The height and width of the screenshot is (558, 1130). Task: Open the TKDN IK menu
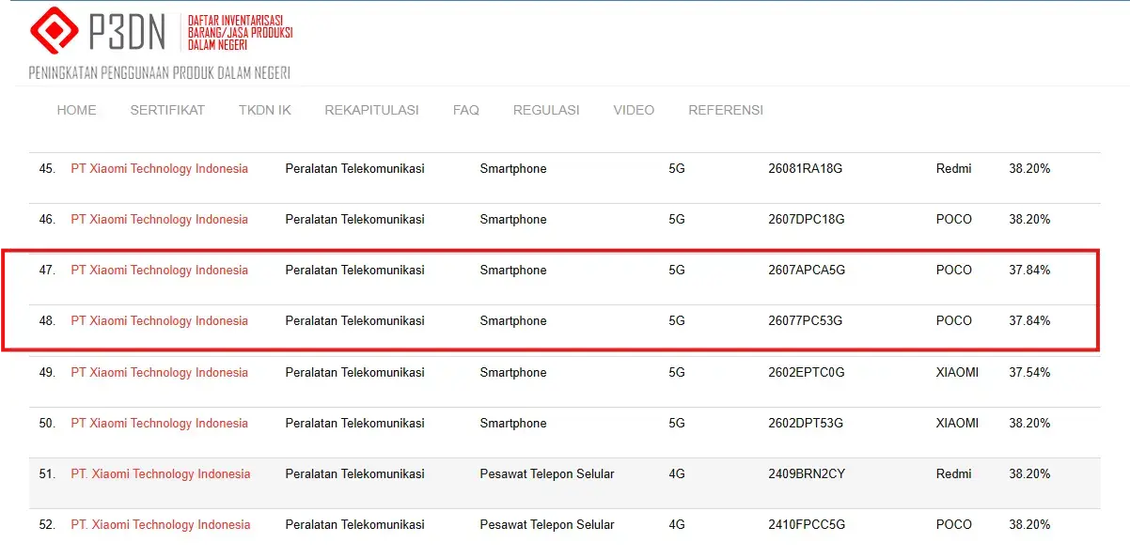click(x=265, y=110)
